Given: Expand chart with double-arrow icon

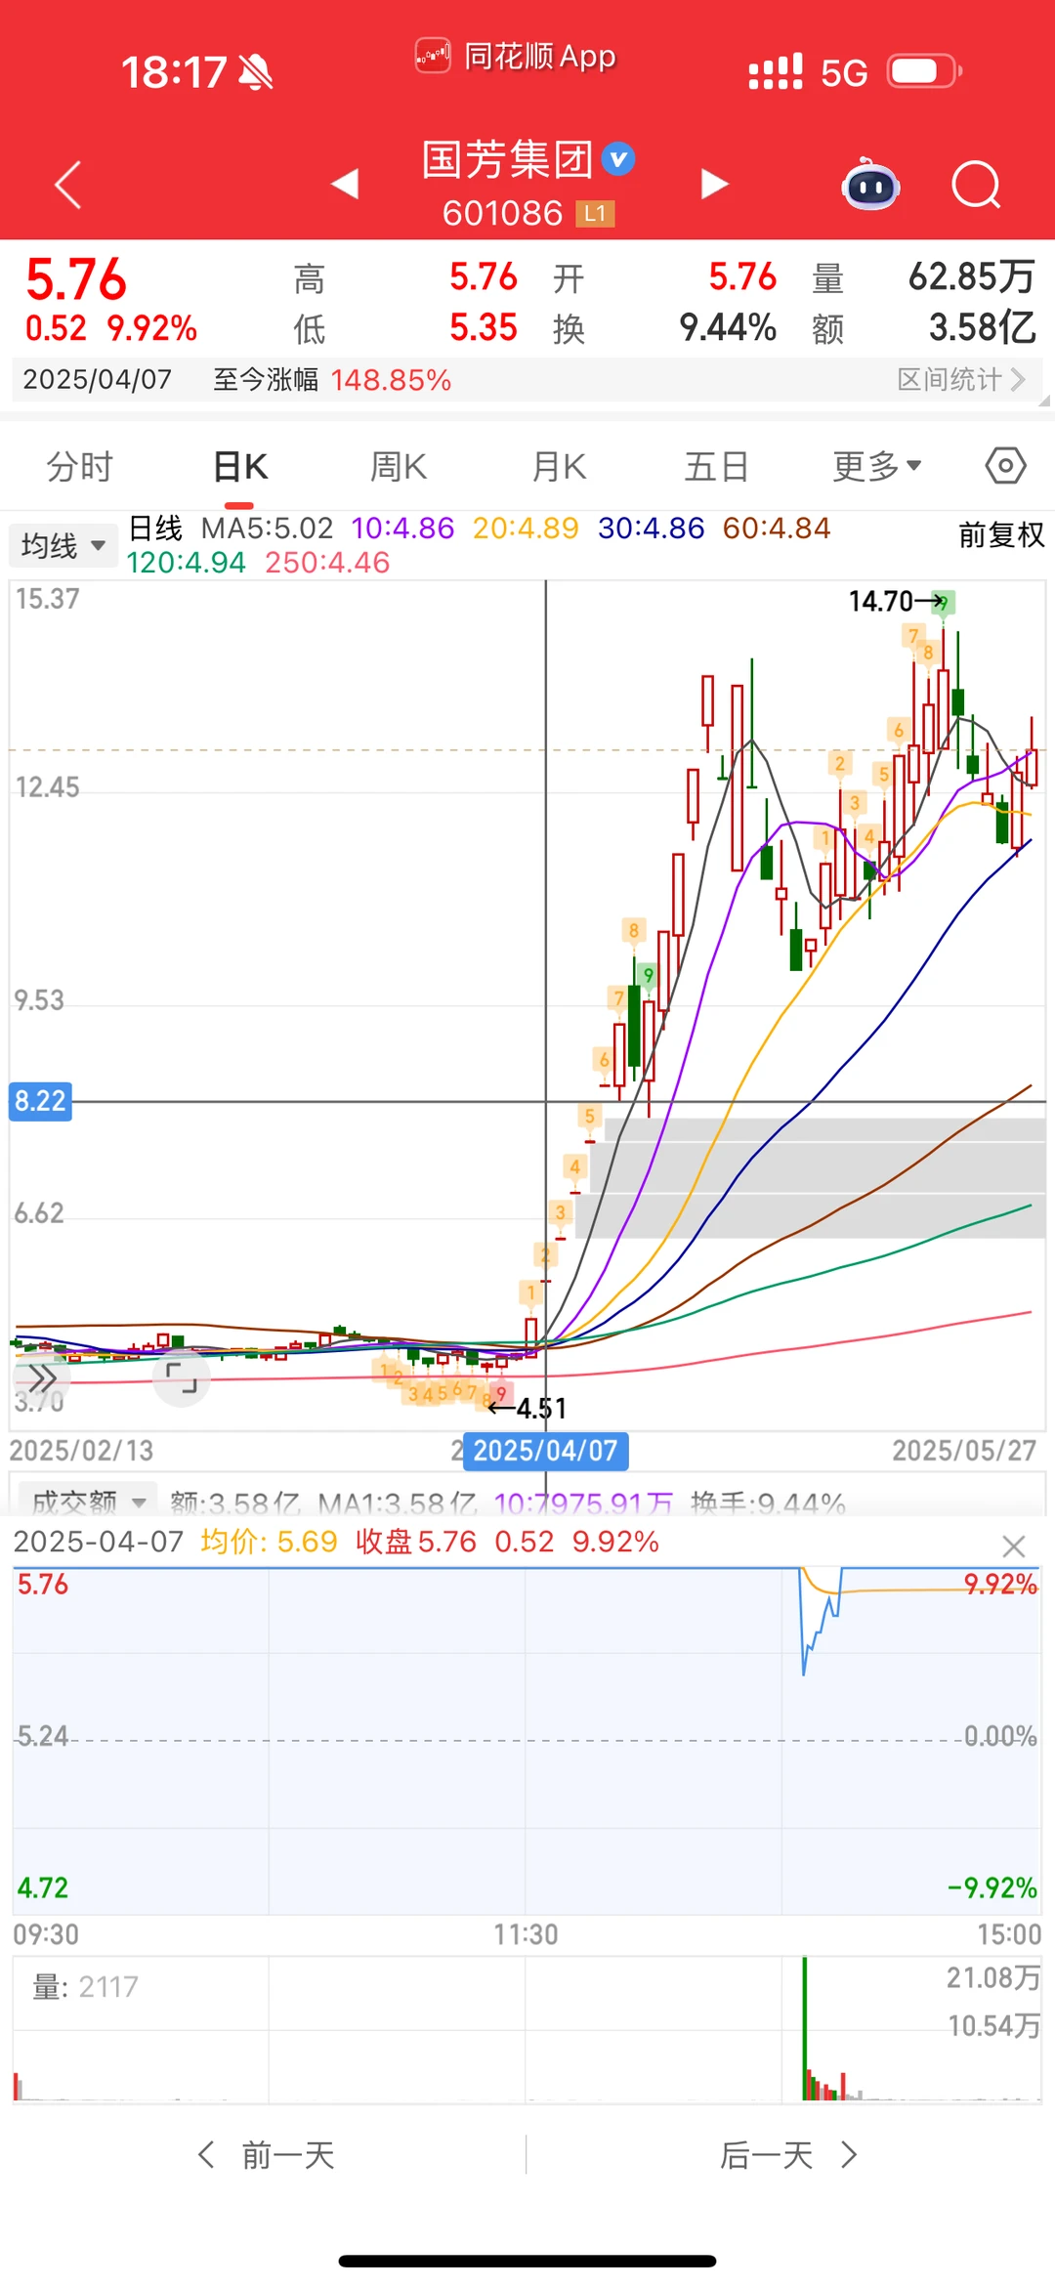Looking at the screenshot, I should (41, 1378).
